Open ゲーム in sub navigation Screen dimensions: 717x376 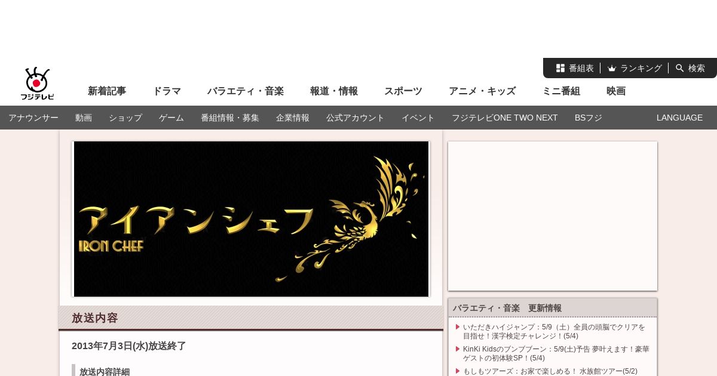click(171, 118)
